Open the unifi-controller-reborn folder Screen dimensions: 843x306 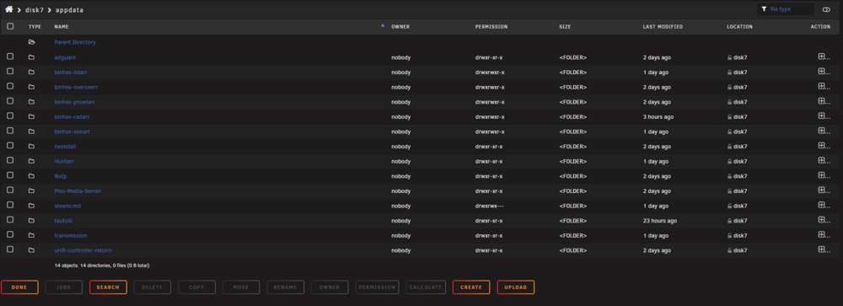pyautogui.click(x=83, y=250)
